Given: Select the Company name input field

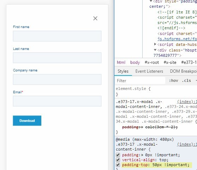Looking at the screenshot, I should point(57,79).
